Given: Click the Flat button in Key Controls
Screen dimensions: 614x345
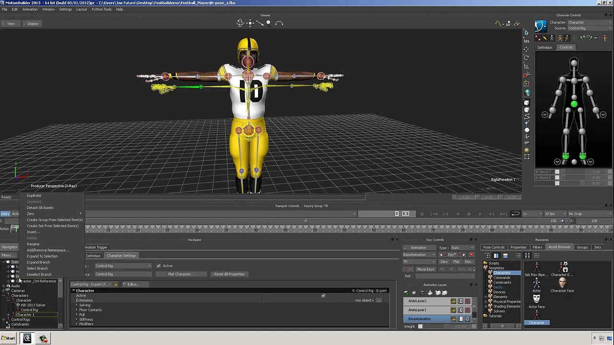Looking at the screenshot, I should [x=456, y=262].
